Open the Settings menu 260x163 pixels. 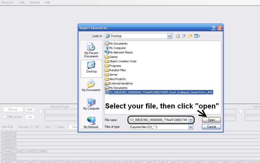[x=34, y=2]
